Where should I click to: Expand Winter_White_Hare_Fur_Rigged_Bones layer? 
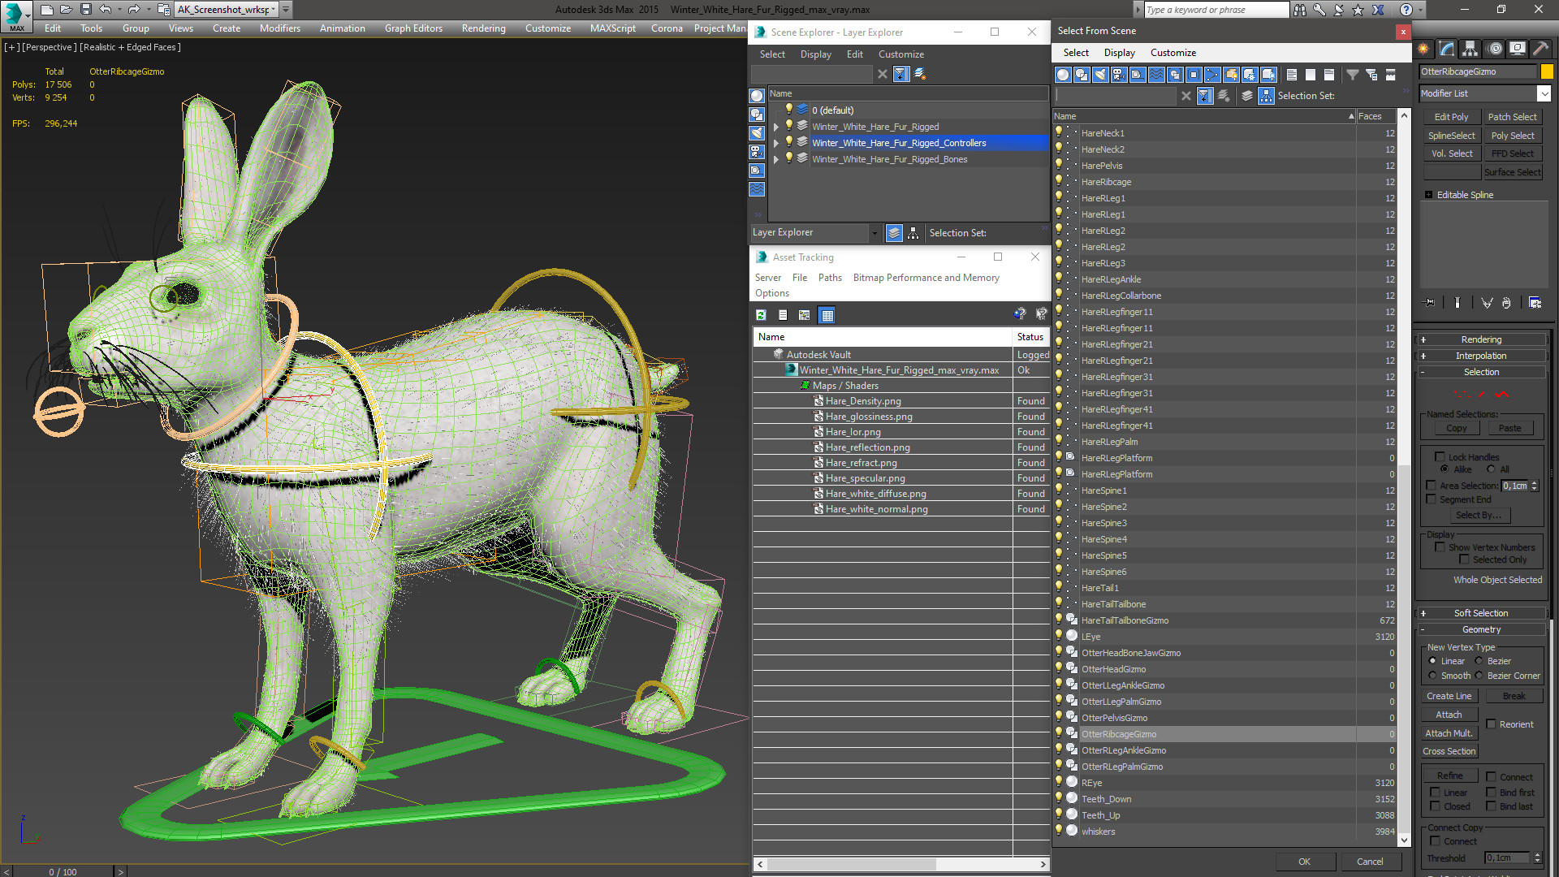pos(776,159)
